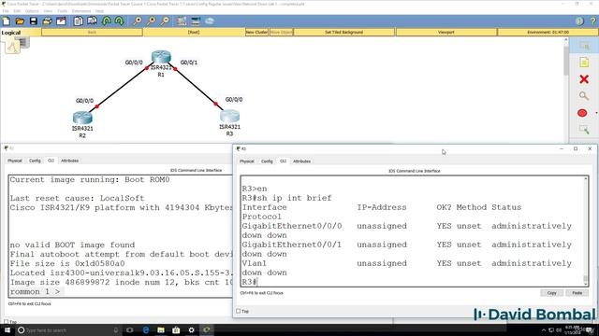Viewport: 599px width, 336px height.
Task: Open the View menu
Action: 48,11
